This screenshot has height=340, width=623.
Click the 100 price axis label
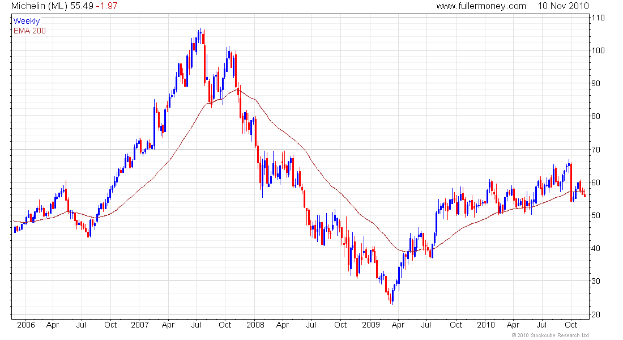click(598, 50)
